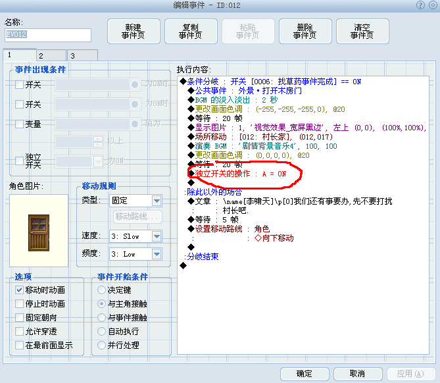
Task: Open the 频度 dropdown showing 3: Low
Action: point(135,254)
